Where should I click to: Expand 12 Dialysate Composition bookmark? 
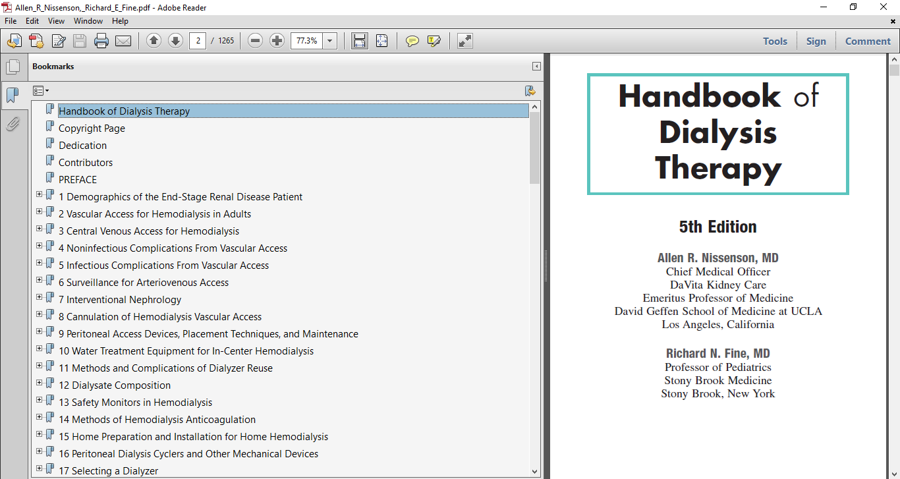coord(39,383)
